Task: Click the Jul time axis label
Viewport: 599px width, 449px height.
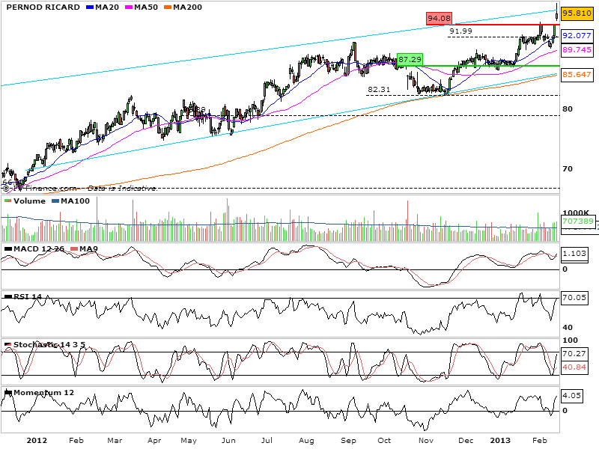Action: pos(267,441)
